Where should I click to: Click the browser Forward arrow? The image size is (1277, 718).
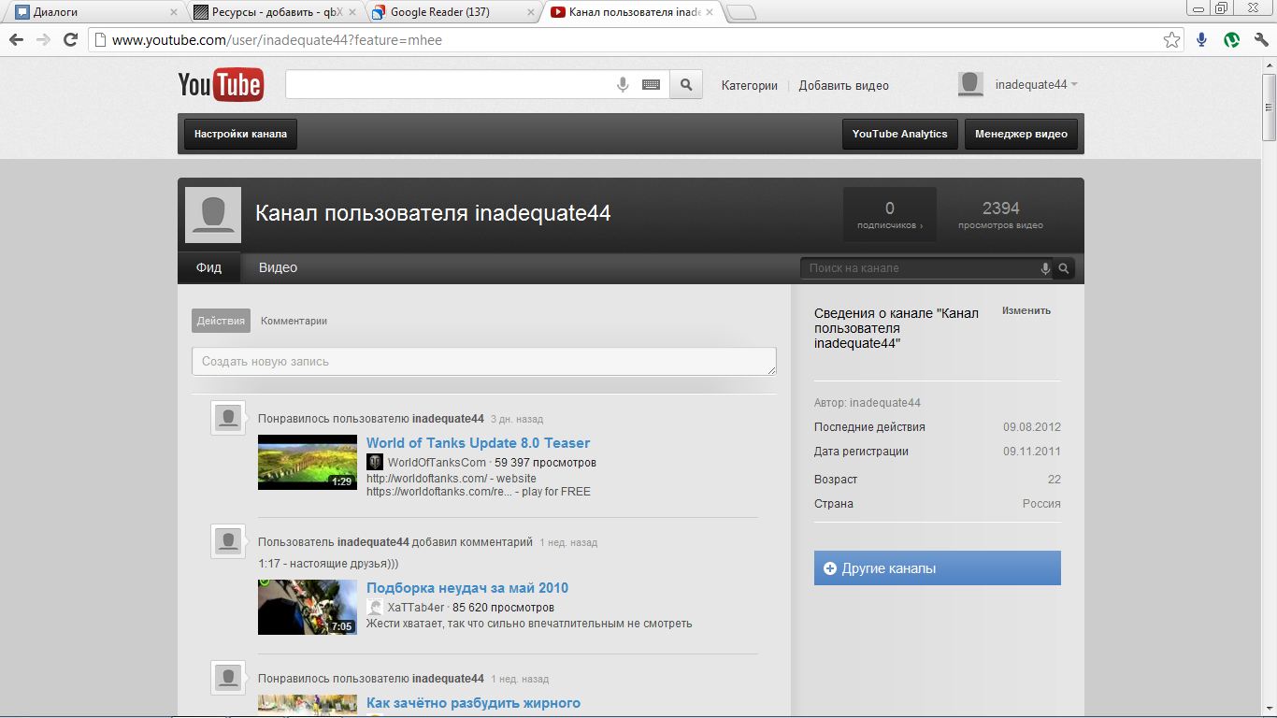click(x=43, y=39)
